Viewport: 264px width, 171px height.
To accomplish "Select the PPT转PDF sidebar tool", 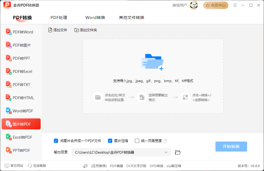I will tap(21, 150).
